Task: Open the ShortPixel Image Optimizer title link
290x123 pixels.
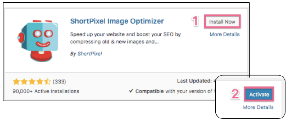Action: coord(117,21)
